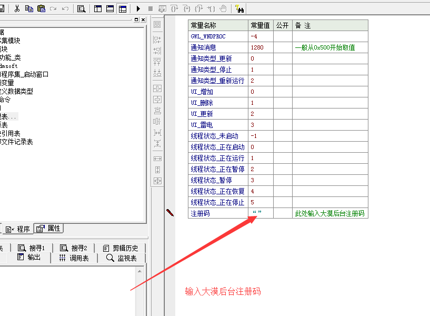
Task: Maximize the left work panel
Action: tap(136, 19)
